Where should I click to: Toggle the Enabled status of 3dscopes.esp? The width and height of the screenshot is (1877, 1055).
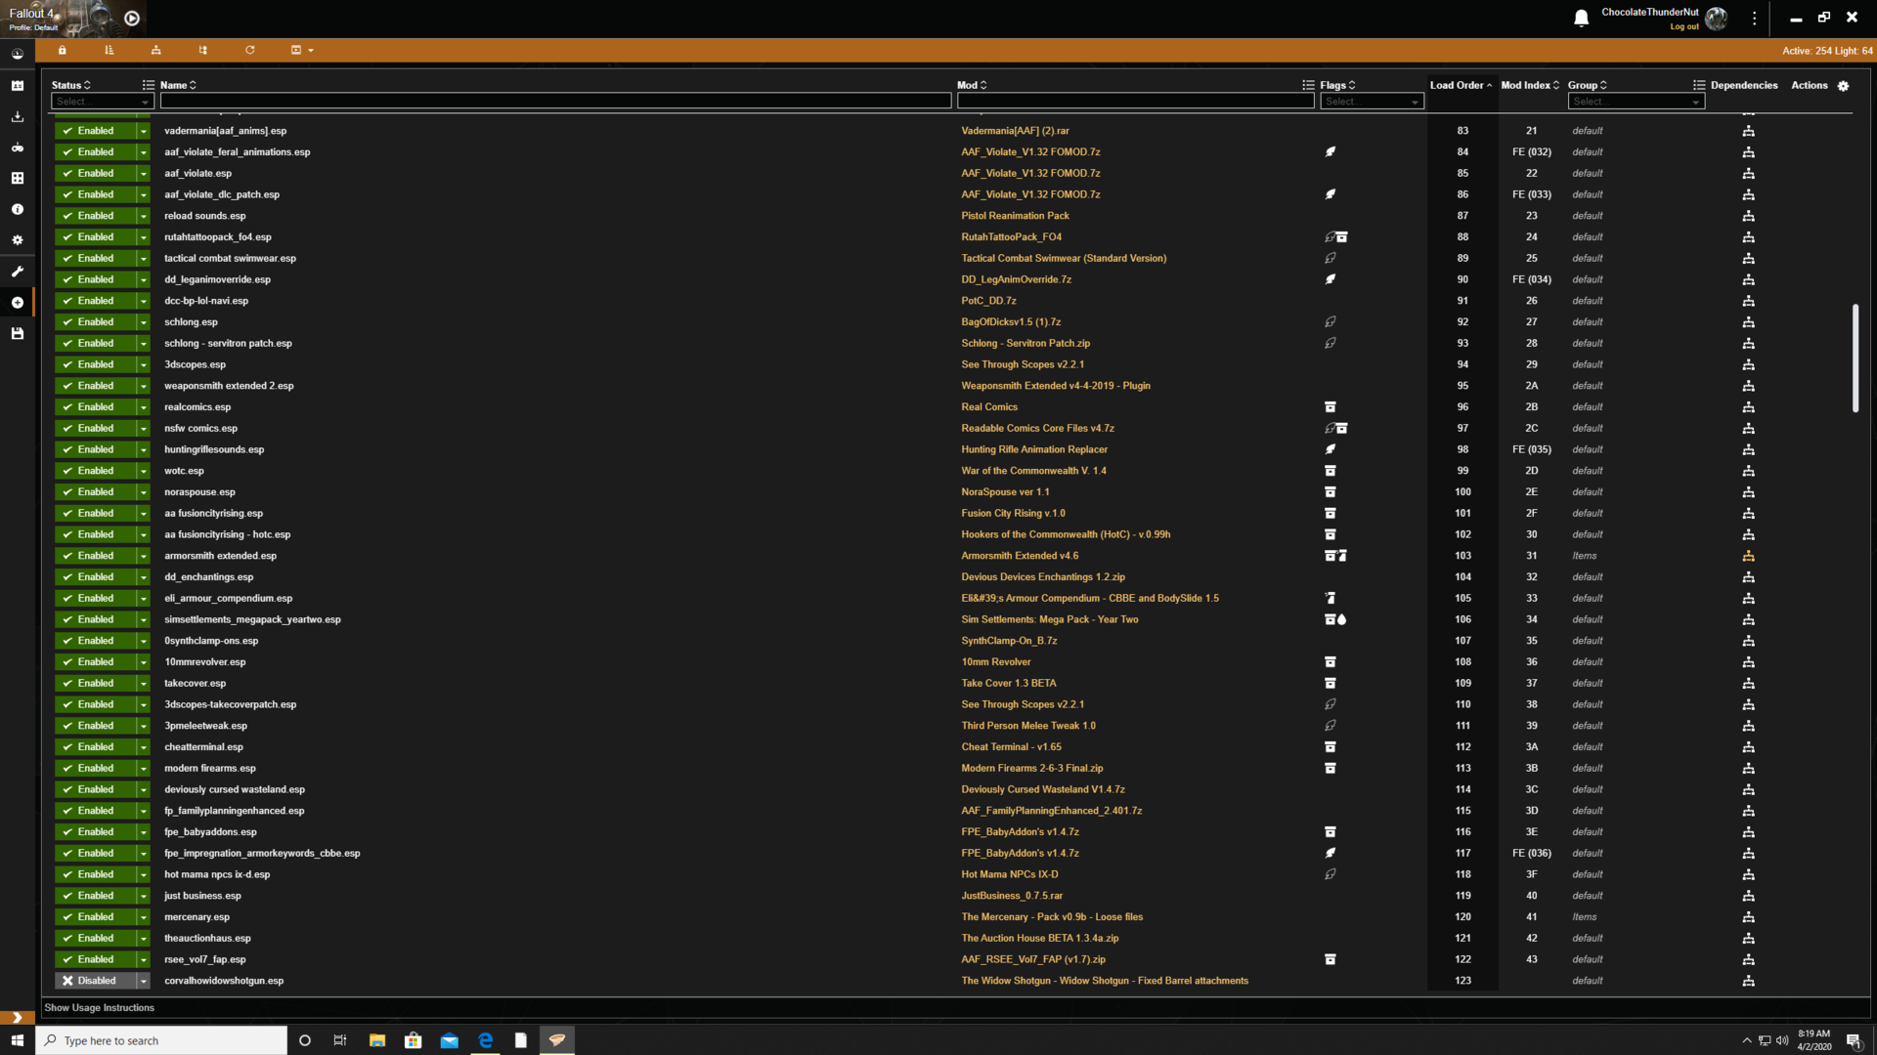coord(95,364)
